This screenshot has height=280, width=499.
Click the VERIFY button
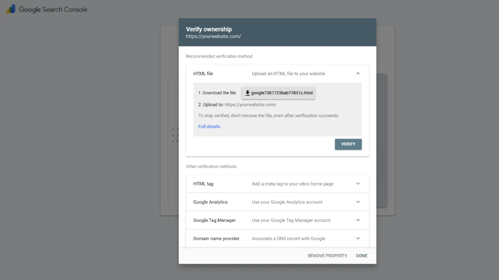coord(348,144)
